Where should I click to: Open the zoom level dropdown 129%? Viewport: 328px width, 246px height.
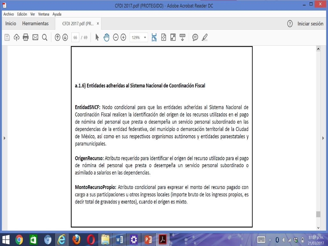point(139,37)
